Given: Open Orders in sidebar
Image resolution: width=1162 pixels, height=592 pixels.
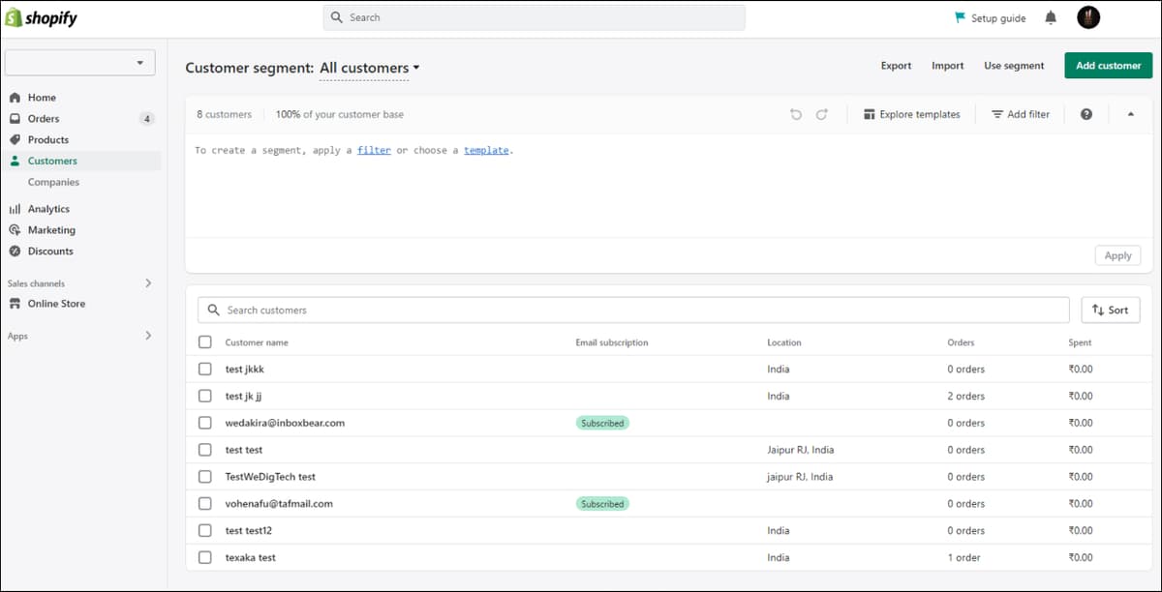Looking at the screenshot, I should coord(44,119).
